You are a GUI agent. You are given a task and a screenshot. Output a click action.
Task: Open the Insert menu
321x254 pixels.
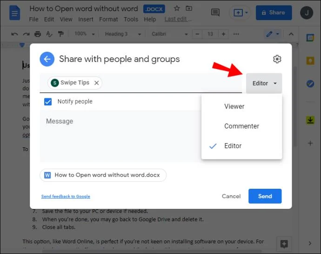[x=86, y=19]
